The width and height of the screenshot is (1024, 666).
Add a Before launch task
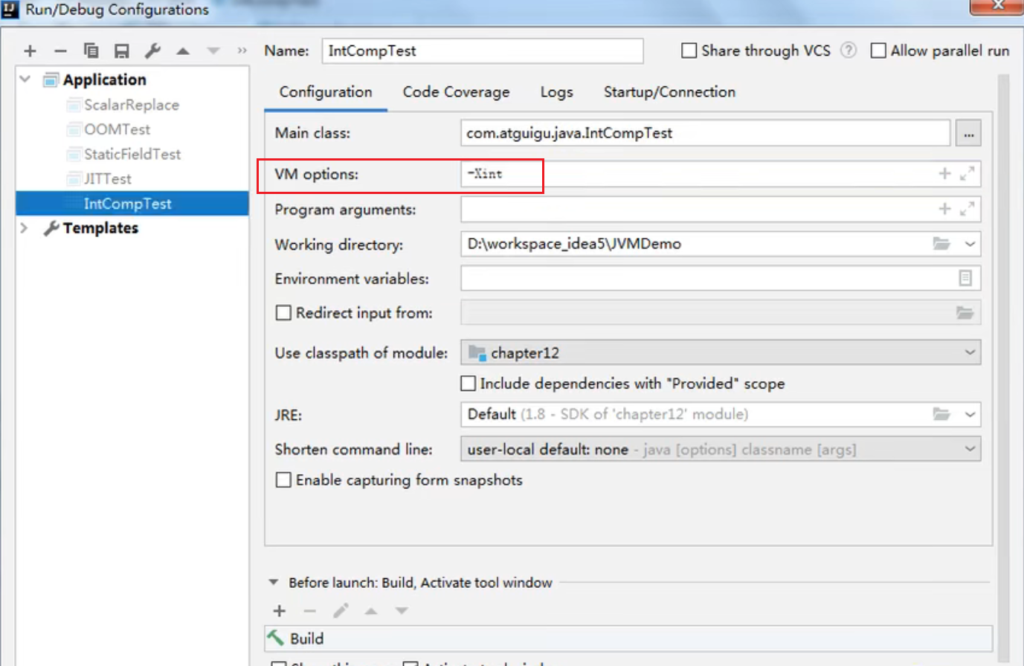coord(280,611)
